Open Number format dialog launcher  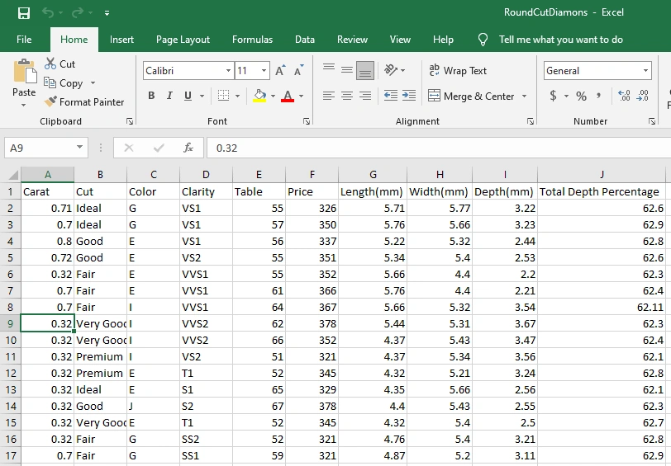tap(652, 122)
